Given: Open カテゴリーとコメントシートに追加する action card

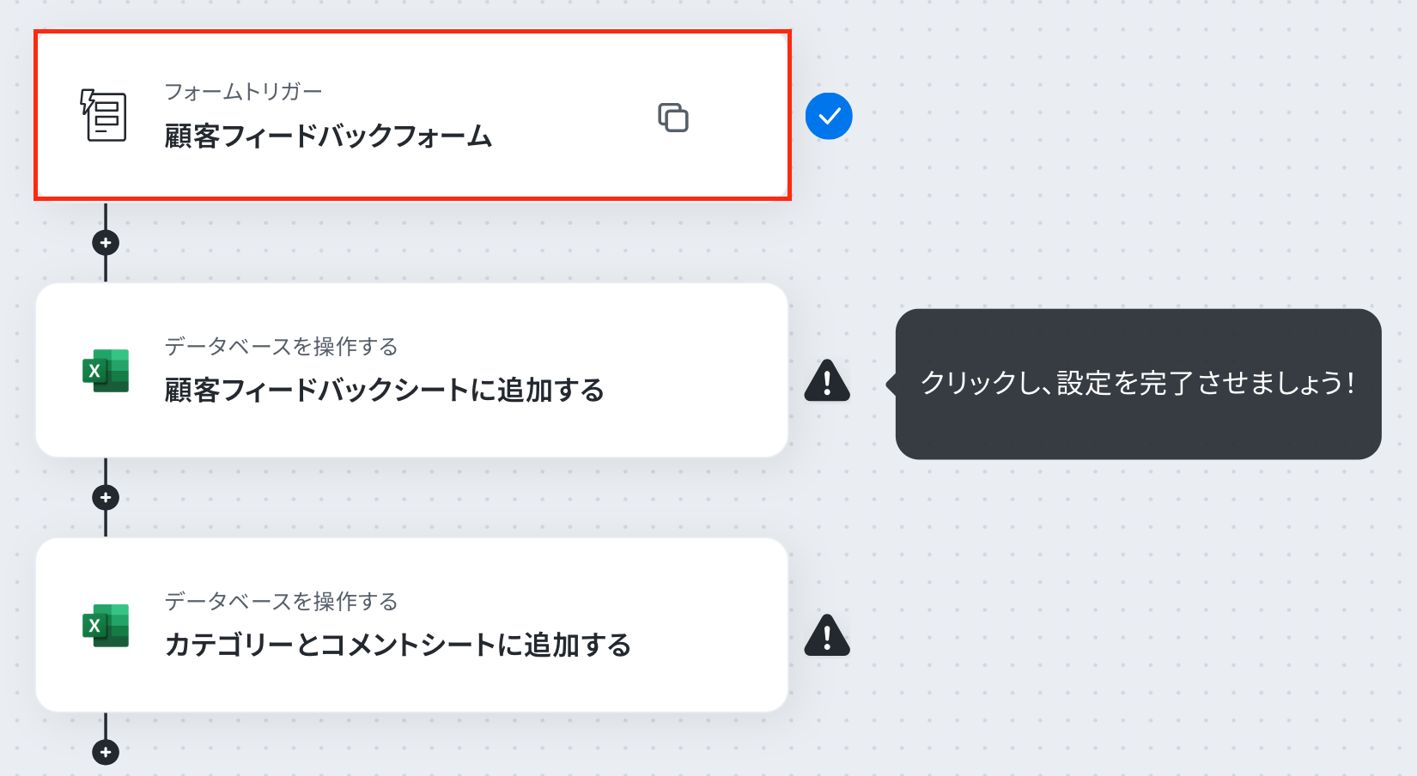Looking at the screenshot, I should 411,625.
